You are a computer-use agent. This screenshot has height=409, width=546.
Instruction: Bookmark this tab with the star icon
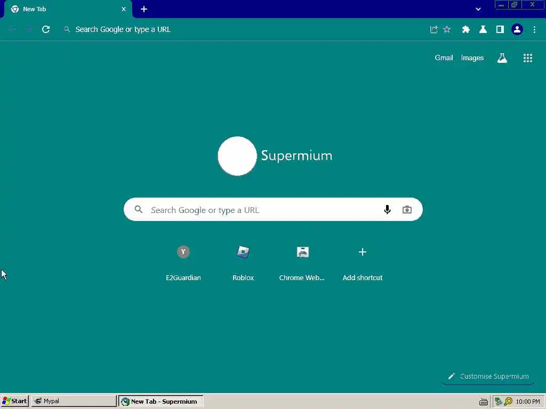447,30
